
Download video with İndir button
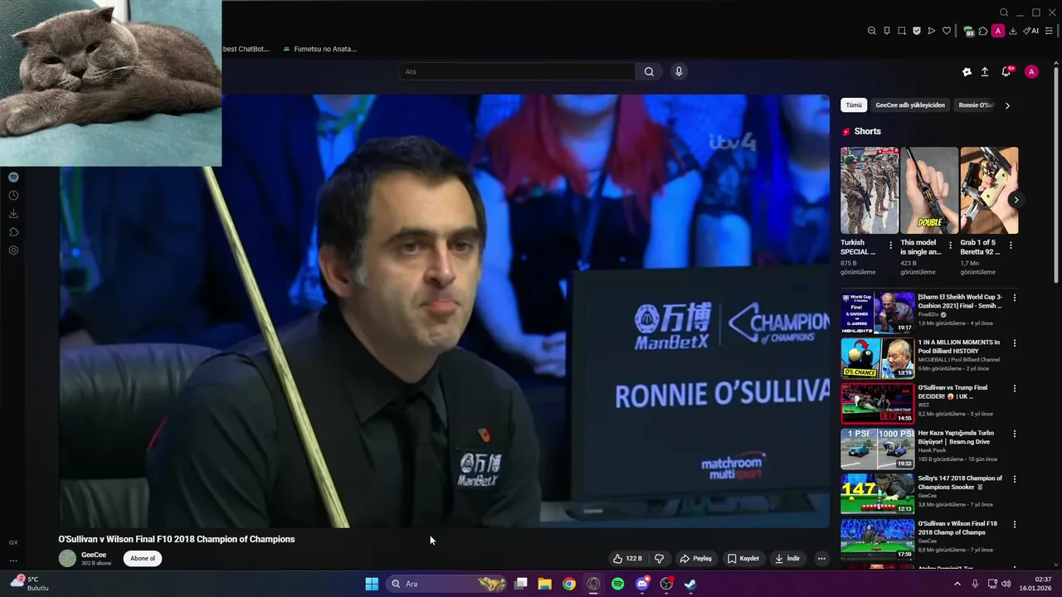[x=787, y=559]
